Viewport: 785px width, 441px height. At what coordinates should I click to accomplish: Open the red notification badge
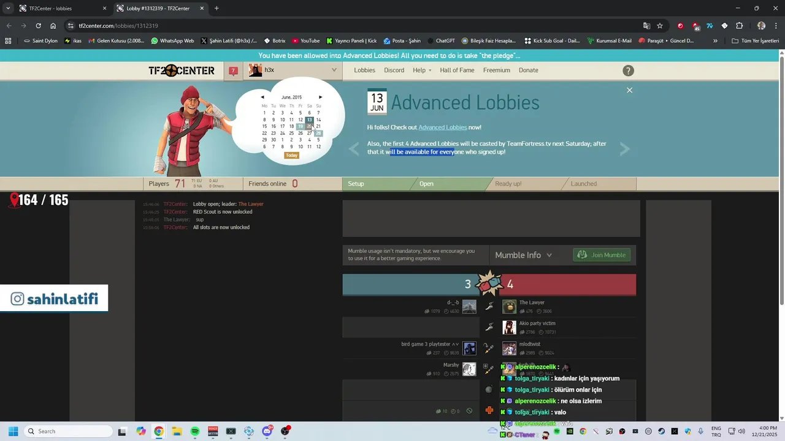pos(233,71)
